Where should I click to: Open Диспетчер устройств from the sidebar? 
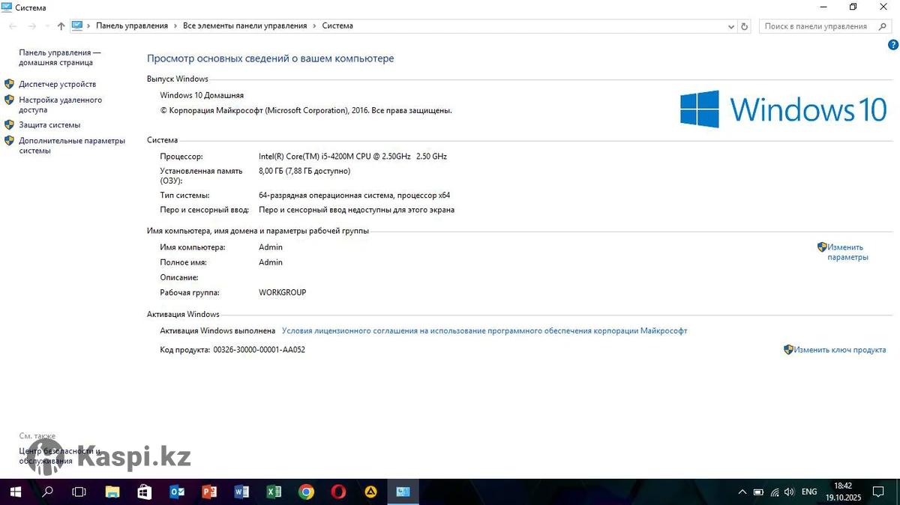(x=57, y=84)
